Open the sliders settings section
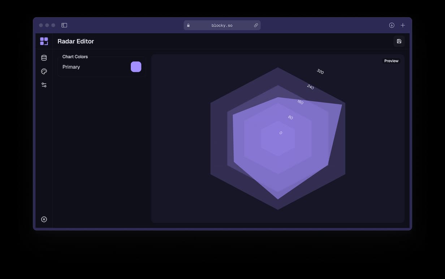The width and height of the screenshot is (445, 279). 44,85
